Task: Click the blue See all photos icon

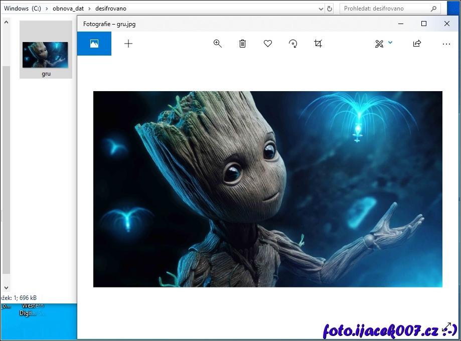Action: click(x=94, y=44)
